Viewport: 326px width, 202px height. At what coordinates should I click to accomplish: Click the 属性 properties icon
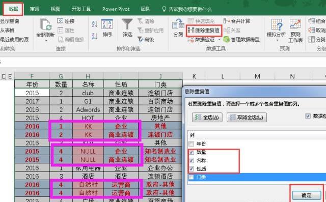pos(60,31)
